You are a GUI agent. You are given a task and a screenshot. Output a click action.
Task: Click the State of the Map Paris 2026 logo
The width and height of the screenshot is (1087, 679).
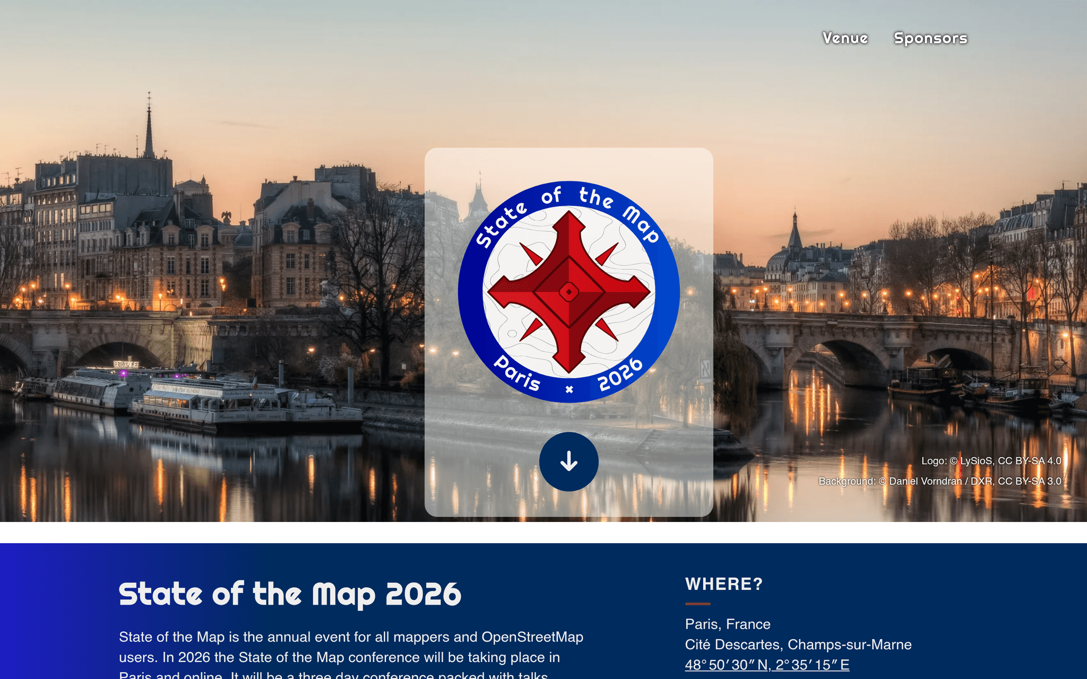click(569, 292)
